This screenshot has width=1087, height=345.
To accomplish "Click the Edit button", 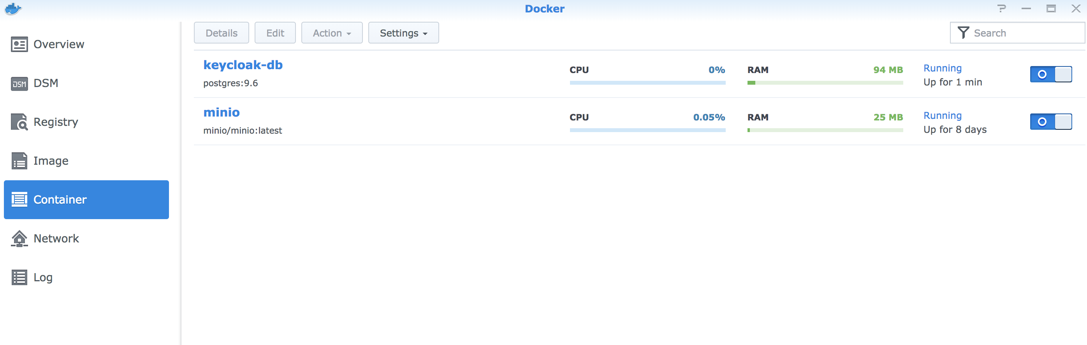I will pyautogui.click(x=275, y=33).
